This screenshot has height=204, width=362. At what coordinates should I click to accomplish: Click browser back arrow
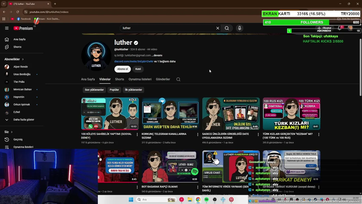4,12
